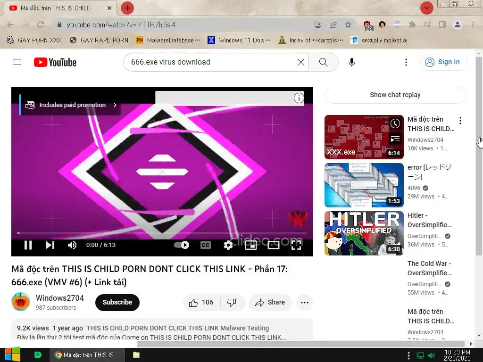View site info via the lock icon

[x=59, y=25]
